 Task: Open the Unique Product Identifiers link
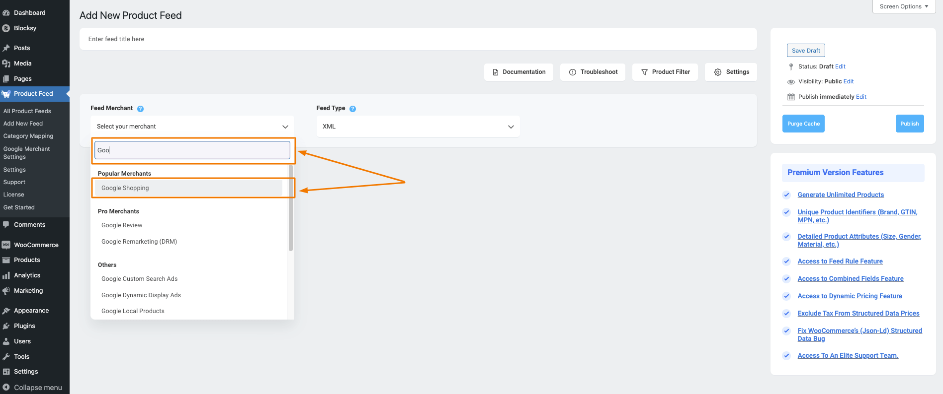(857, 216)
